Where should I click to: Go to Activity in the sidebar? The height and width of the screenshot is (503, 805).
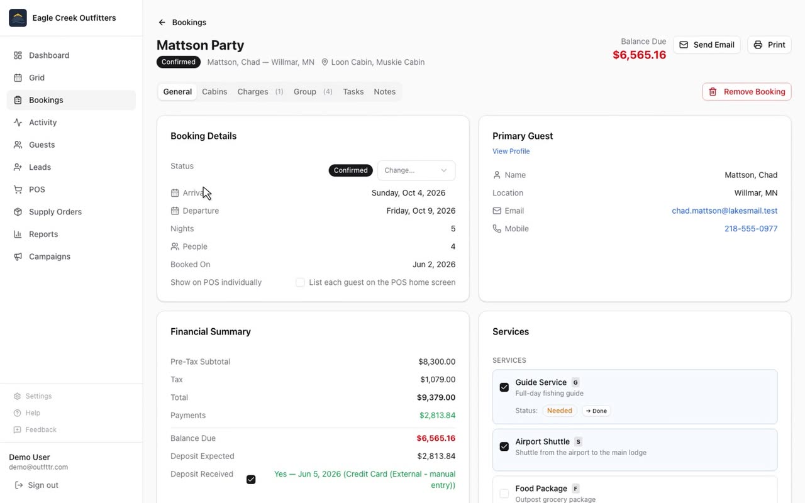[71, 123]
